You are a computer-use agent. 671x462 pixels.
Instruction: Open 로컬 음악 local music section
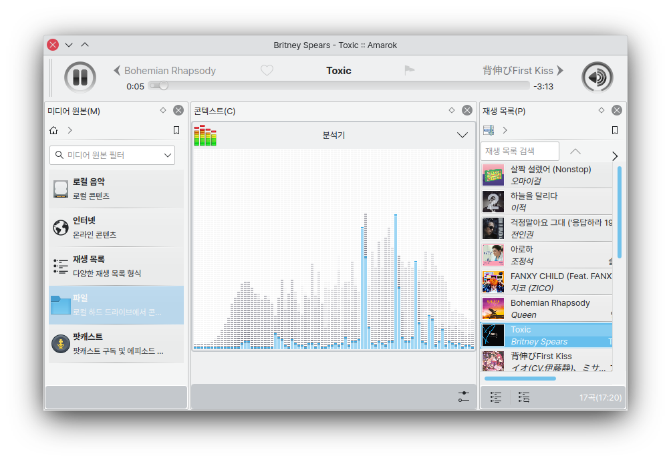pyautogui.click(x=116, y=189)
